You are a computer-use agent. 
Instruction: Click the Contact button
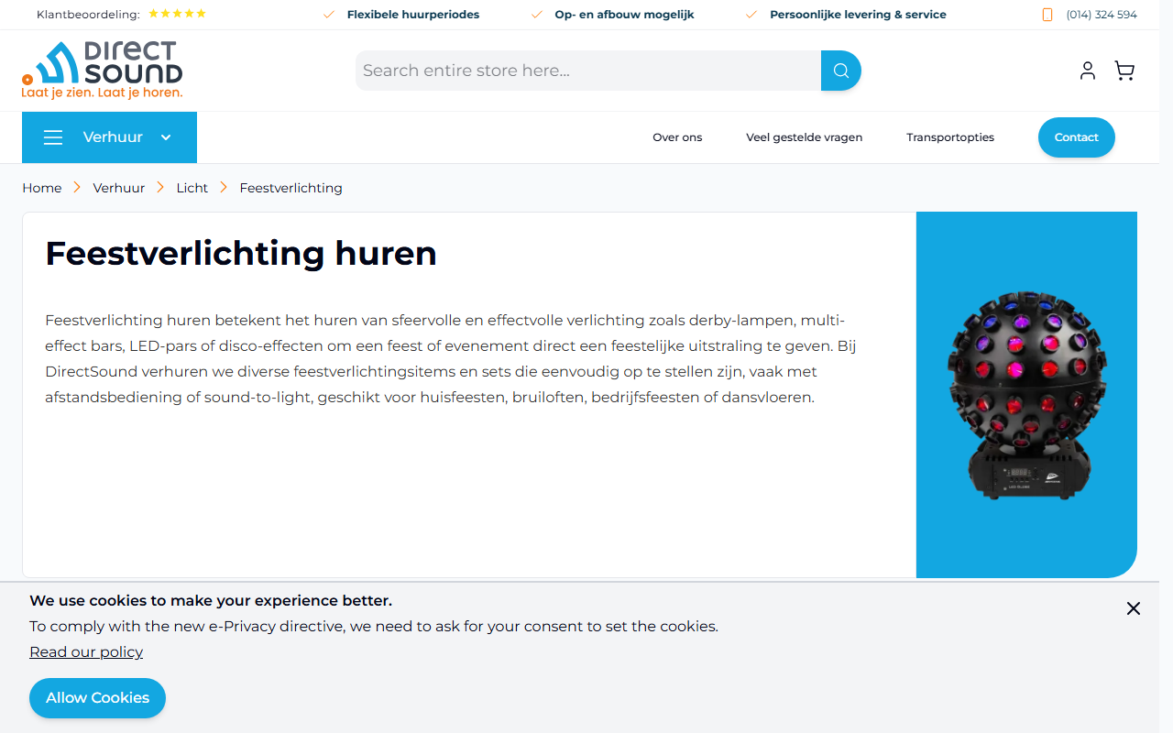1077,137
